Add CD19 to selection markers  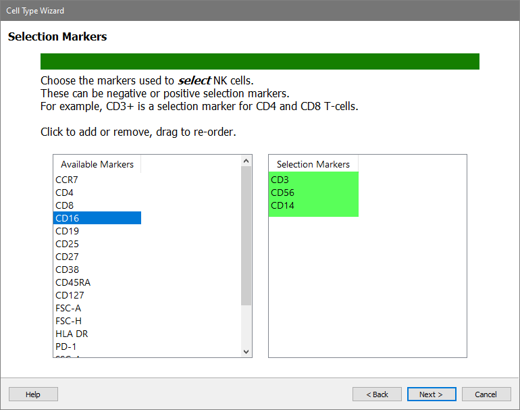(68, 231)
